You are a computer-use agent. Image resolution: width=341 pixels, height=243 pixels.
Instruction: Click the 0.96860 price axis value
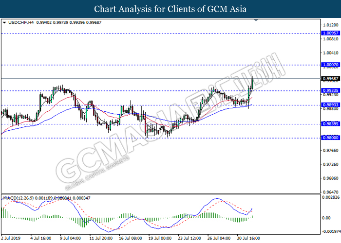click(331, 178)
